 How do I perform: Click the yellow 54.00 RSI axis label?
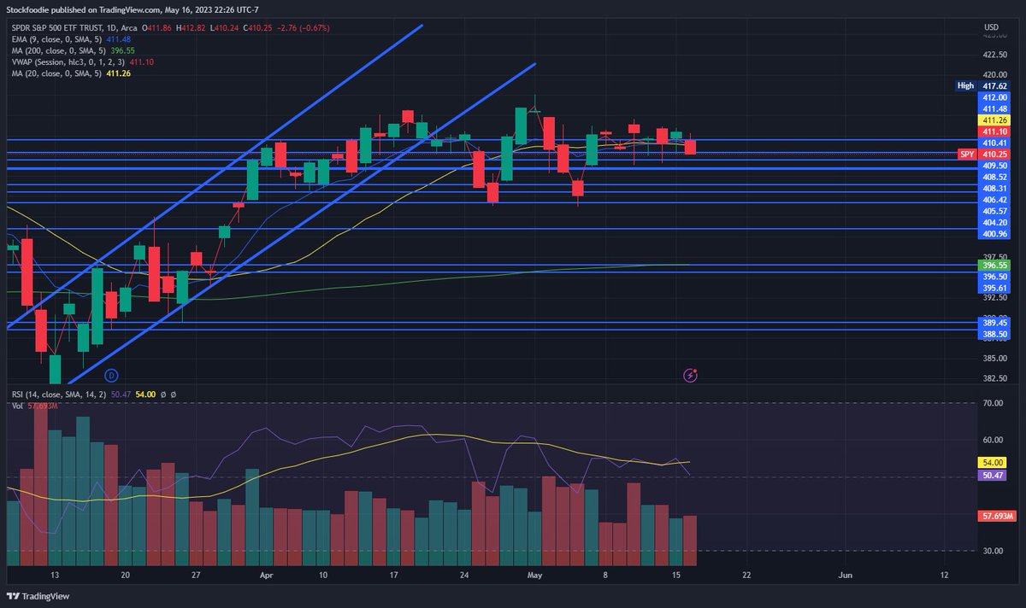[992, 462]
